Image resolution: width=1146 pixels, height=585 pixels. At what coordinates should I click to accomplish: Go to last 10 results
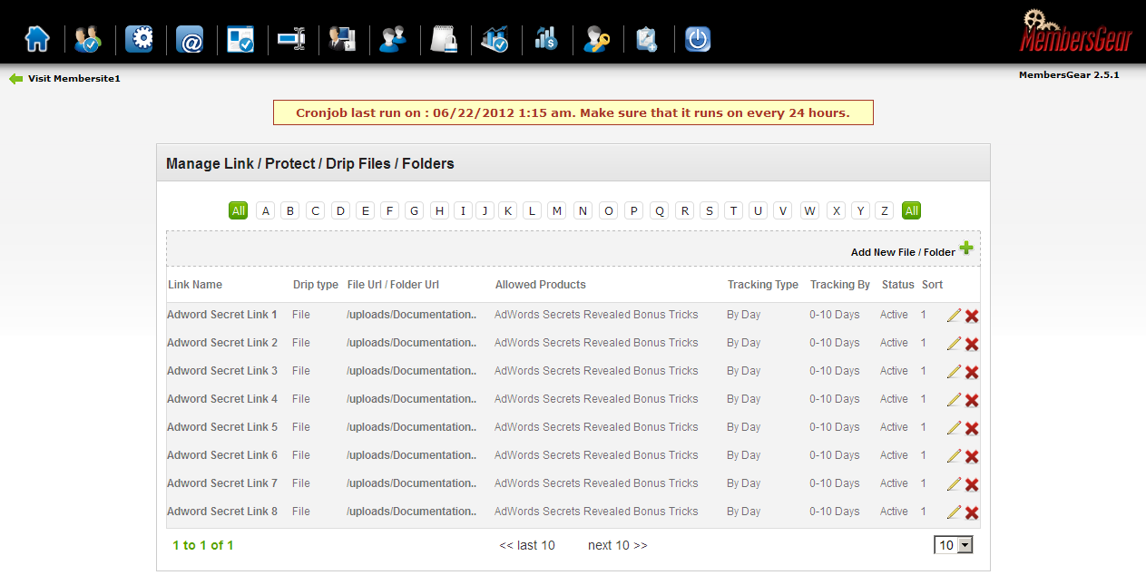[527, 545]
